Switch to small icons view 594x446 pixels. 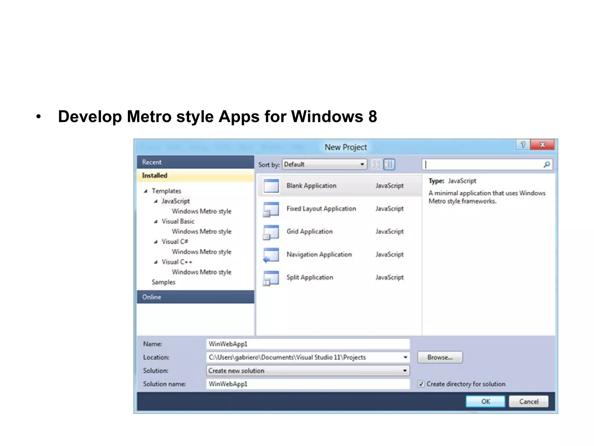(376, 164)
